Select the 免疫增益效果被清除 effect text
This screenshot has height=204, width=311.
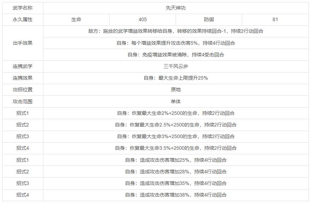(176, 55)
